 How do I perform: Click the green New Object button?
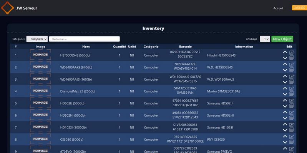(x=282, y=39)
